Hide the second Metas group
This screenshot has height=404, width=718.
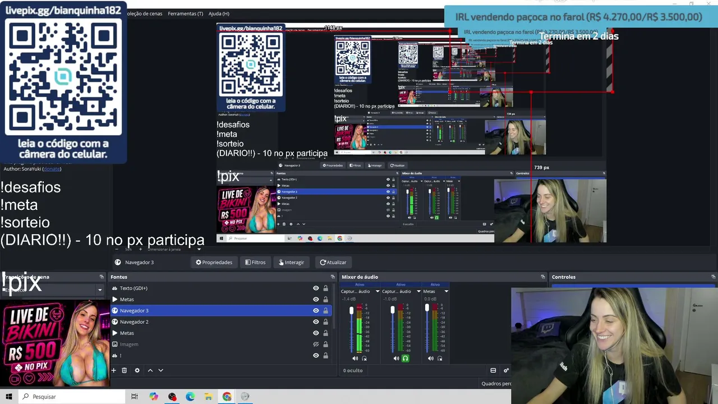(316, 333)
